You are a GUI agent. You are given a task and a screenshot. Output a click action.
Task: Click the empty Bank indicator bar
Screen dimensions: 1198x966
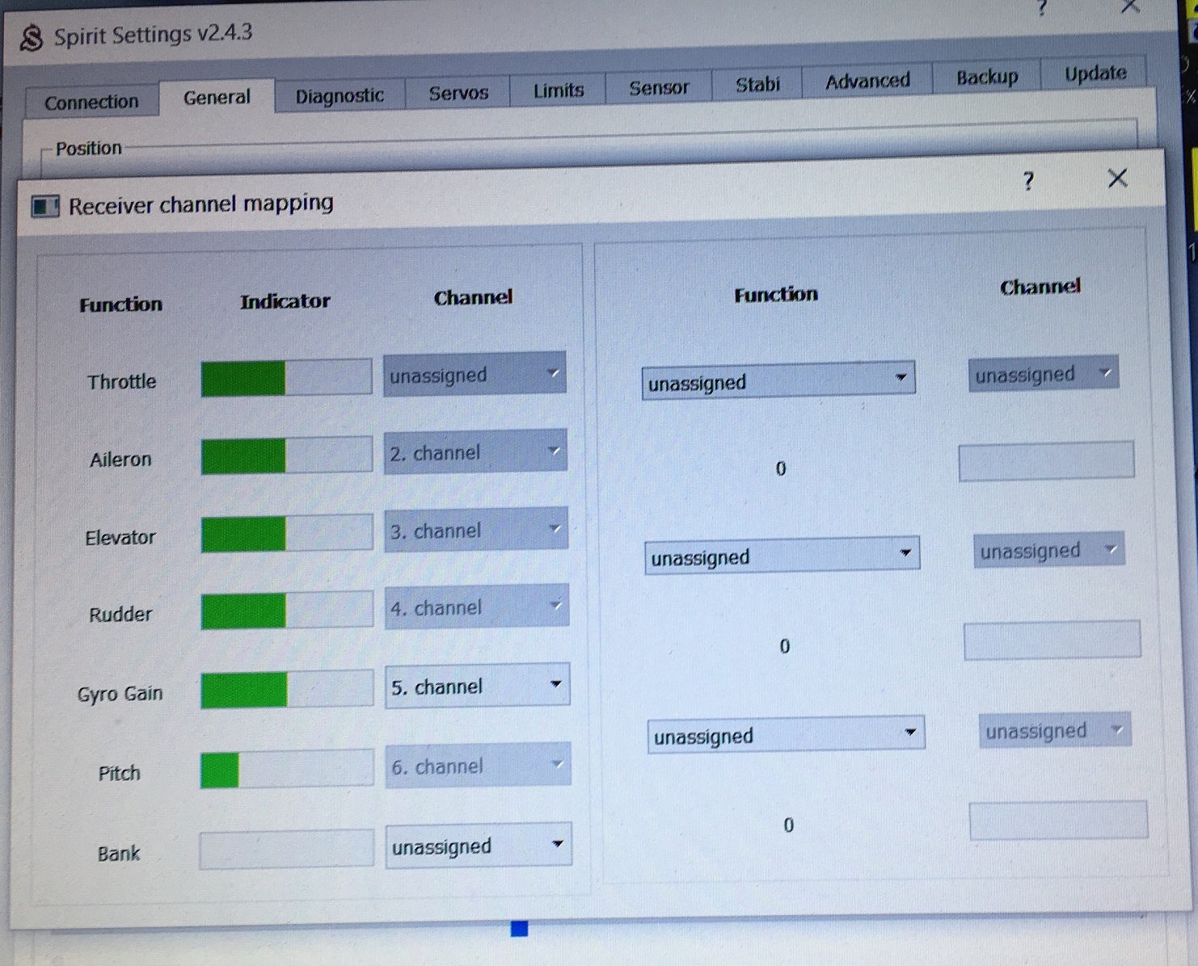[x=286, y=850]
